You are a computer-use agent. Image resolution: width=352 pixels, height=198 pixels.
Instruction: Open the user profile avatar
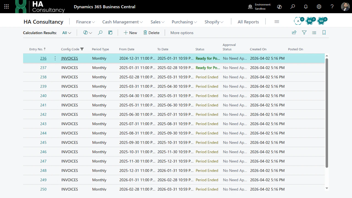pyautogui.click(x=345, y=7)
